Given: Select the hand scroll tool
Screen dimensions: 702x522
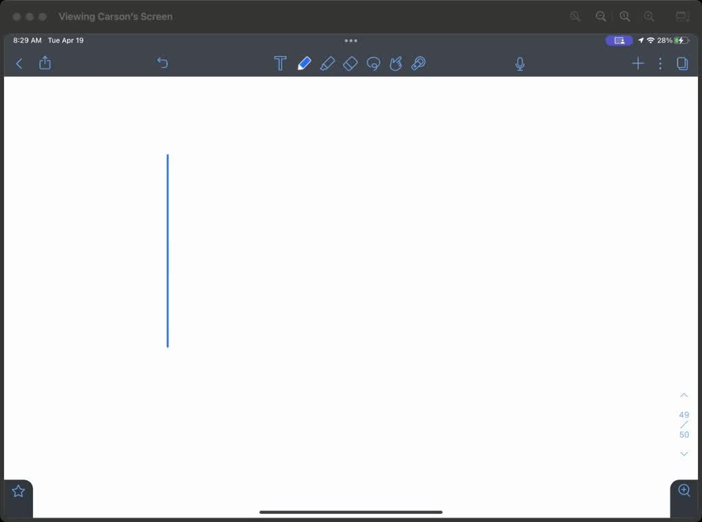Looking at the screenshot, I should 396,64.
